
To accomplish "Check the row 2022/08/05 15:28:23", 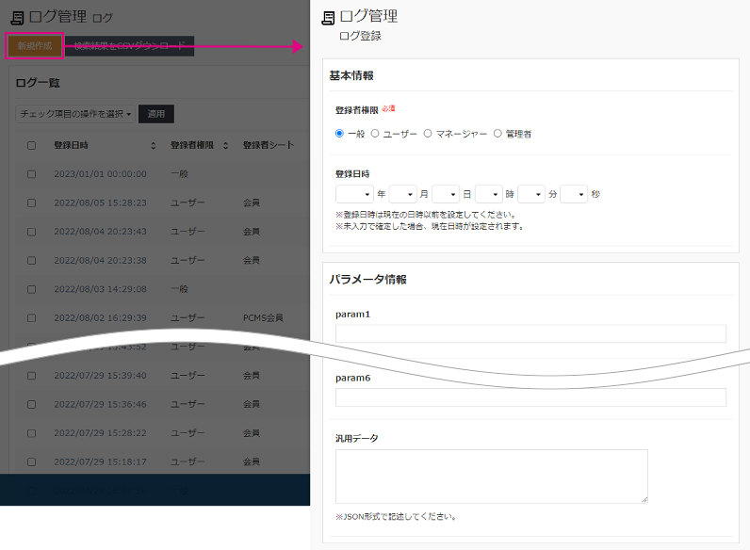I will click(x=32, y=202).
